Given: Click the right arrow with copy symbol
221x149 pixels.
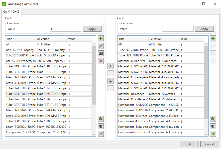Looking at the screenshot, I should pos(110,81).
